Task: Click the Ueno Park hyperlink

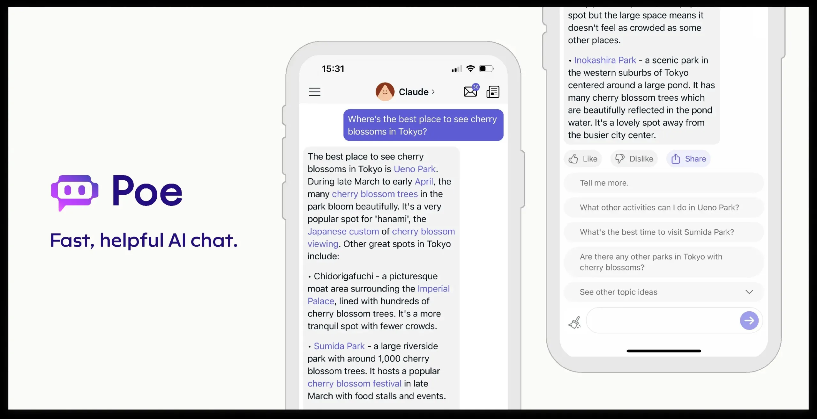Action: [x=414, y=169]
